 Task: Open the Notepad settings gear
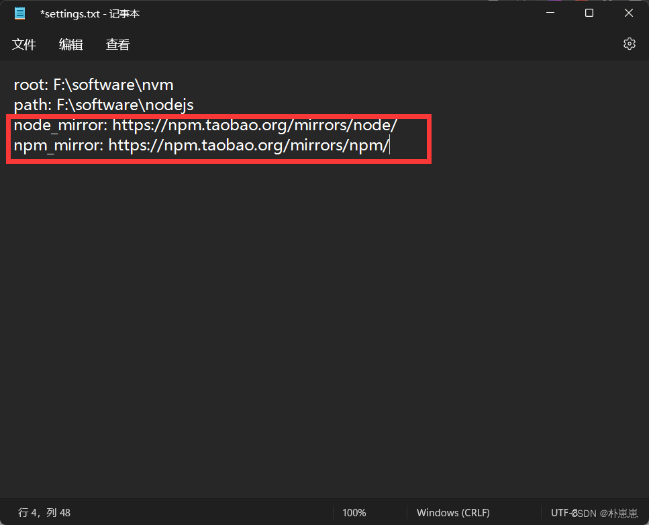[629, 44]
